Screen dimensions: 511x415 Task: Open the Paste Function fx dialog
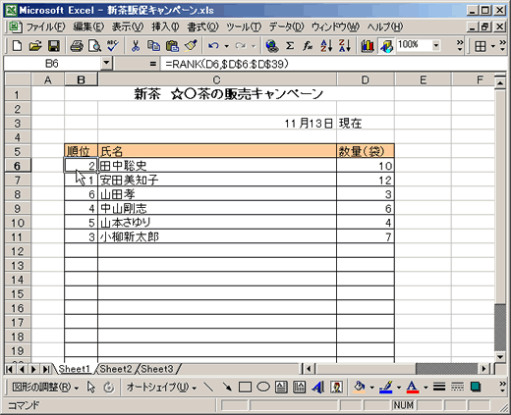pos(308,45)
